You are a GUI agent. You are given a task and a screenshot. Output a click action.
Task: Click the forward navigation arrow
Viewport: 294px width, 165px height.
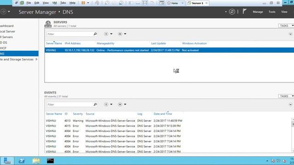pos(3,12)
